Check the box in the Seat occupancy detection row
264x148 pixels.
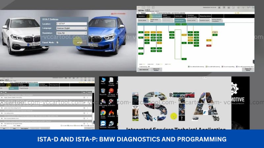click(84, 118)
